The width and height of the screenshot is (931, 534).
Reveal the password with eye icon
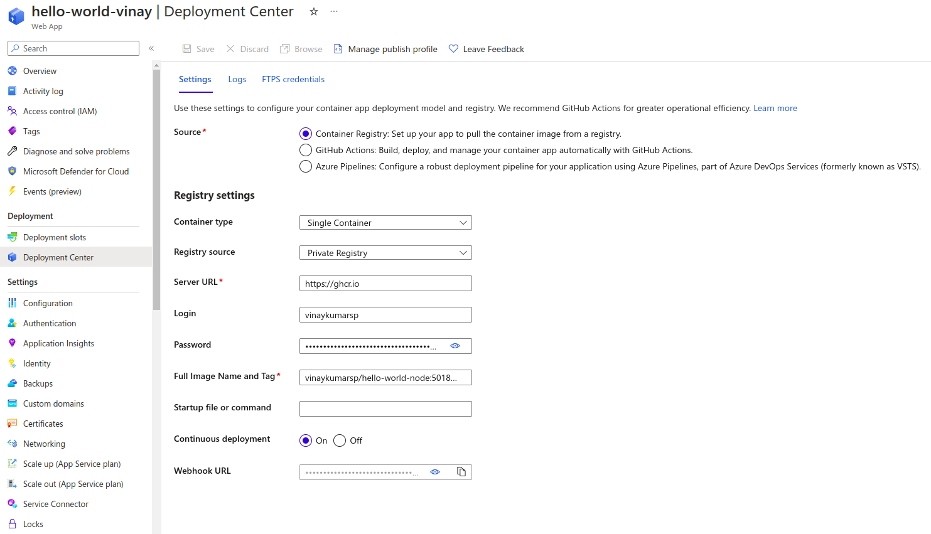(455, 346)
